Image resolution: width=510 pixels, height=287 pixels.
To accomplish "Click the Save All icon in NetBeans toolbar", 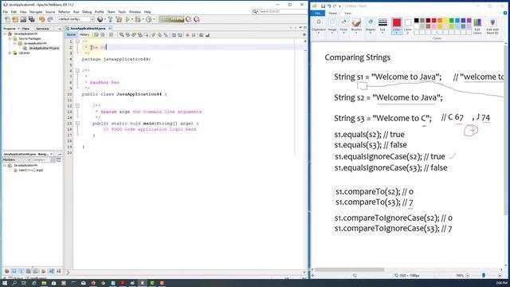I will tap(32, 19).
